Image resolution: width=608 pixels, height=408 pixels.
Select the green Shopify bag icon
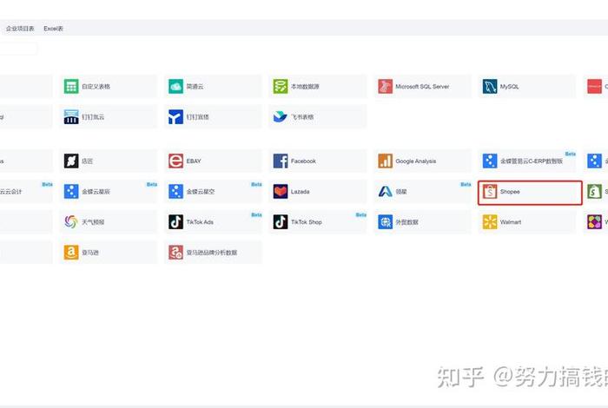pyautogui.click(x=594, y=191)
